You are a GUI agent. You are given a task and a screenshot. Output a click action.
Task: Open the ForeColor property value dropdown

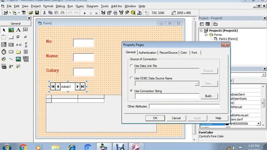[259, 123]
